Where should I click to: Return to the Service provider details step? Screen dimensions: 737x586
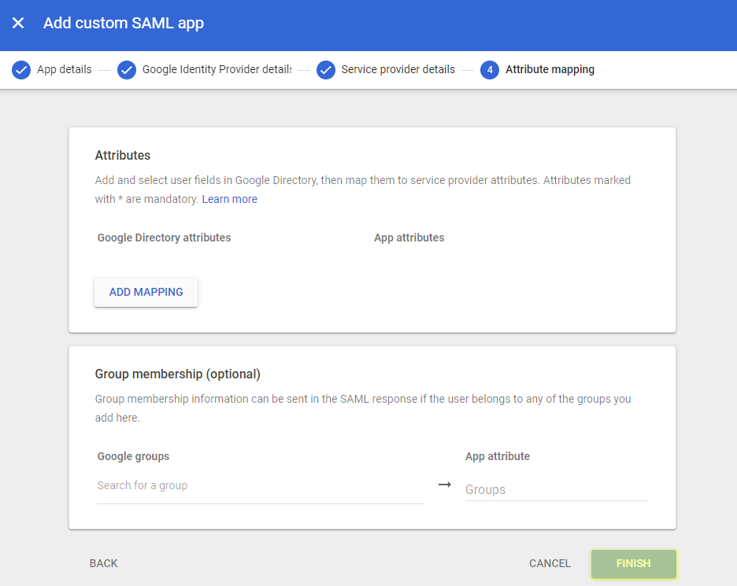click(x=398, y=70)
